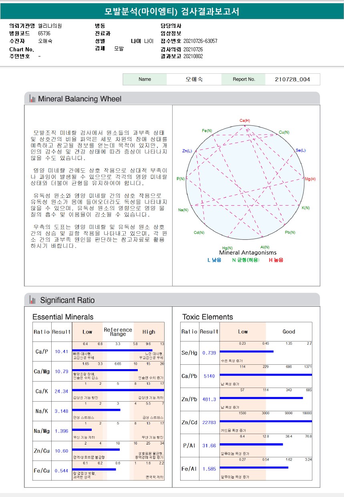Click the Ca/Mg result 10.79
Viewport: 344px width, 497px height.
[62, 372]
